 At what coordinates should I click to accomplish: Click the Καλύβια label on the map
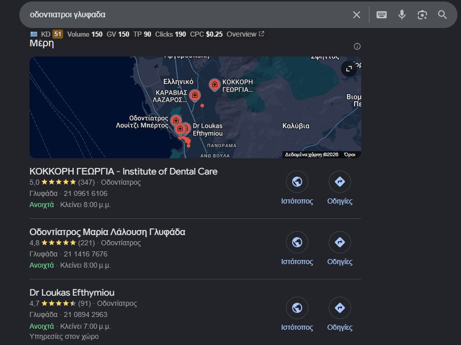tap(296, 126)
